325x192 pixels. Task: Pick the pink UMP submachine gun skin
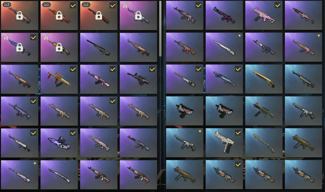coord(264,15)
